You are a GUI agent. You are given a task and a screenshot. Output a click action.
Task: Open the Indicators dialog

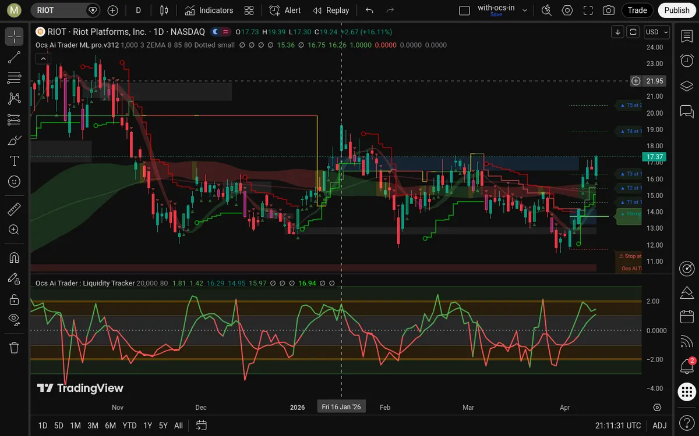[x=209, y=10]
